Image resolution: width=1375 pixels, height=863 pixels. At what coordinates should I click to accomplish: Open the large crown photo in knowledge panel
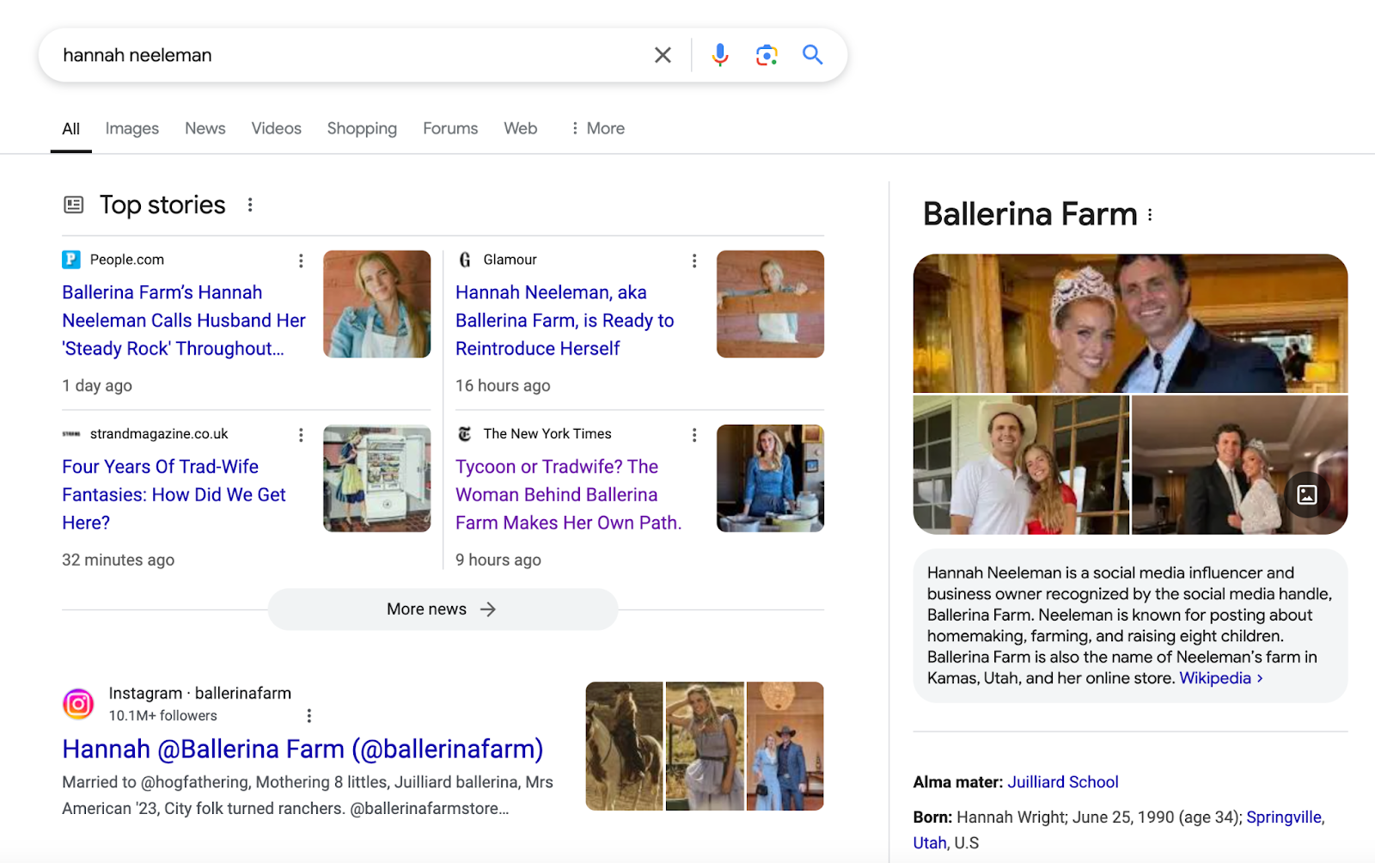click(x=1130, y=323)
